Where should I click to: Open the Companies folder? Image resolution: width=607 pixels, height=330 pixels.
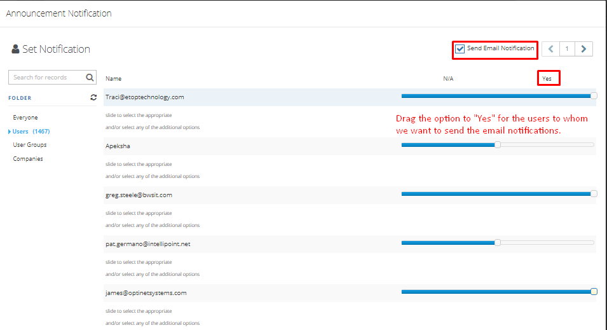pos(28,159)
